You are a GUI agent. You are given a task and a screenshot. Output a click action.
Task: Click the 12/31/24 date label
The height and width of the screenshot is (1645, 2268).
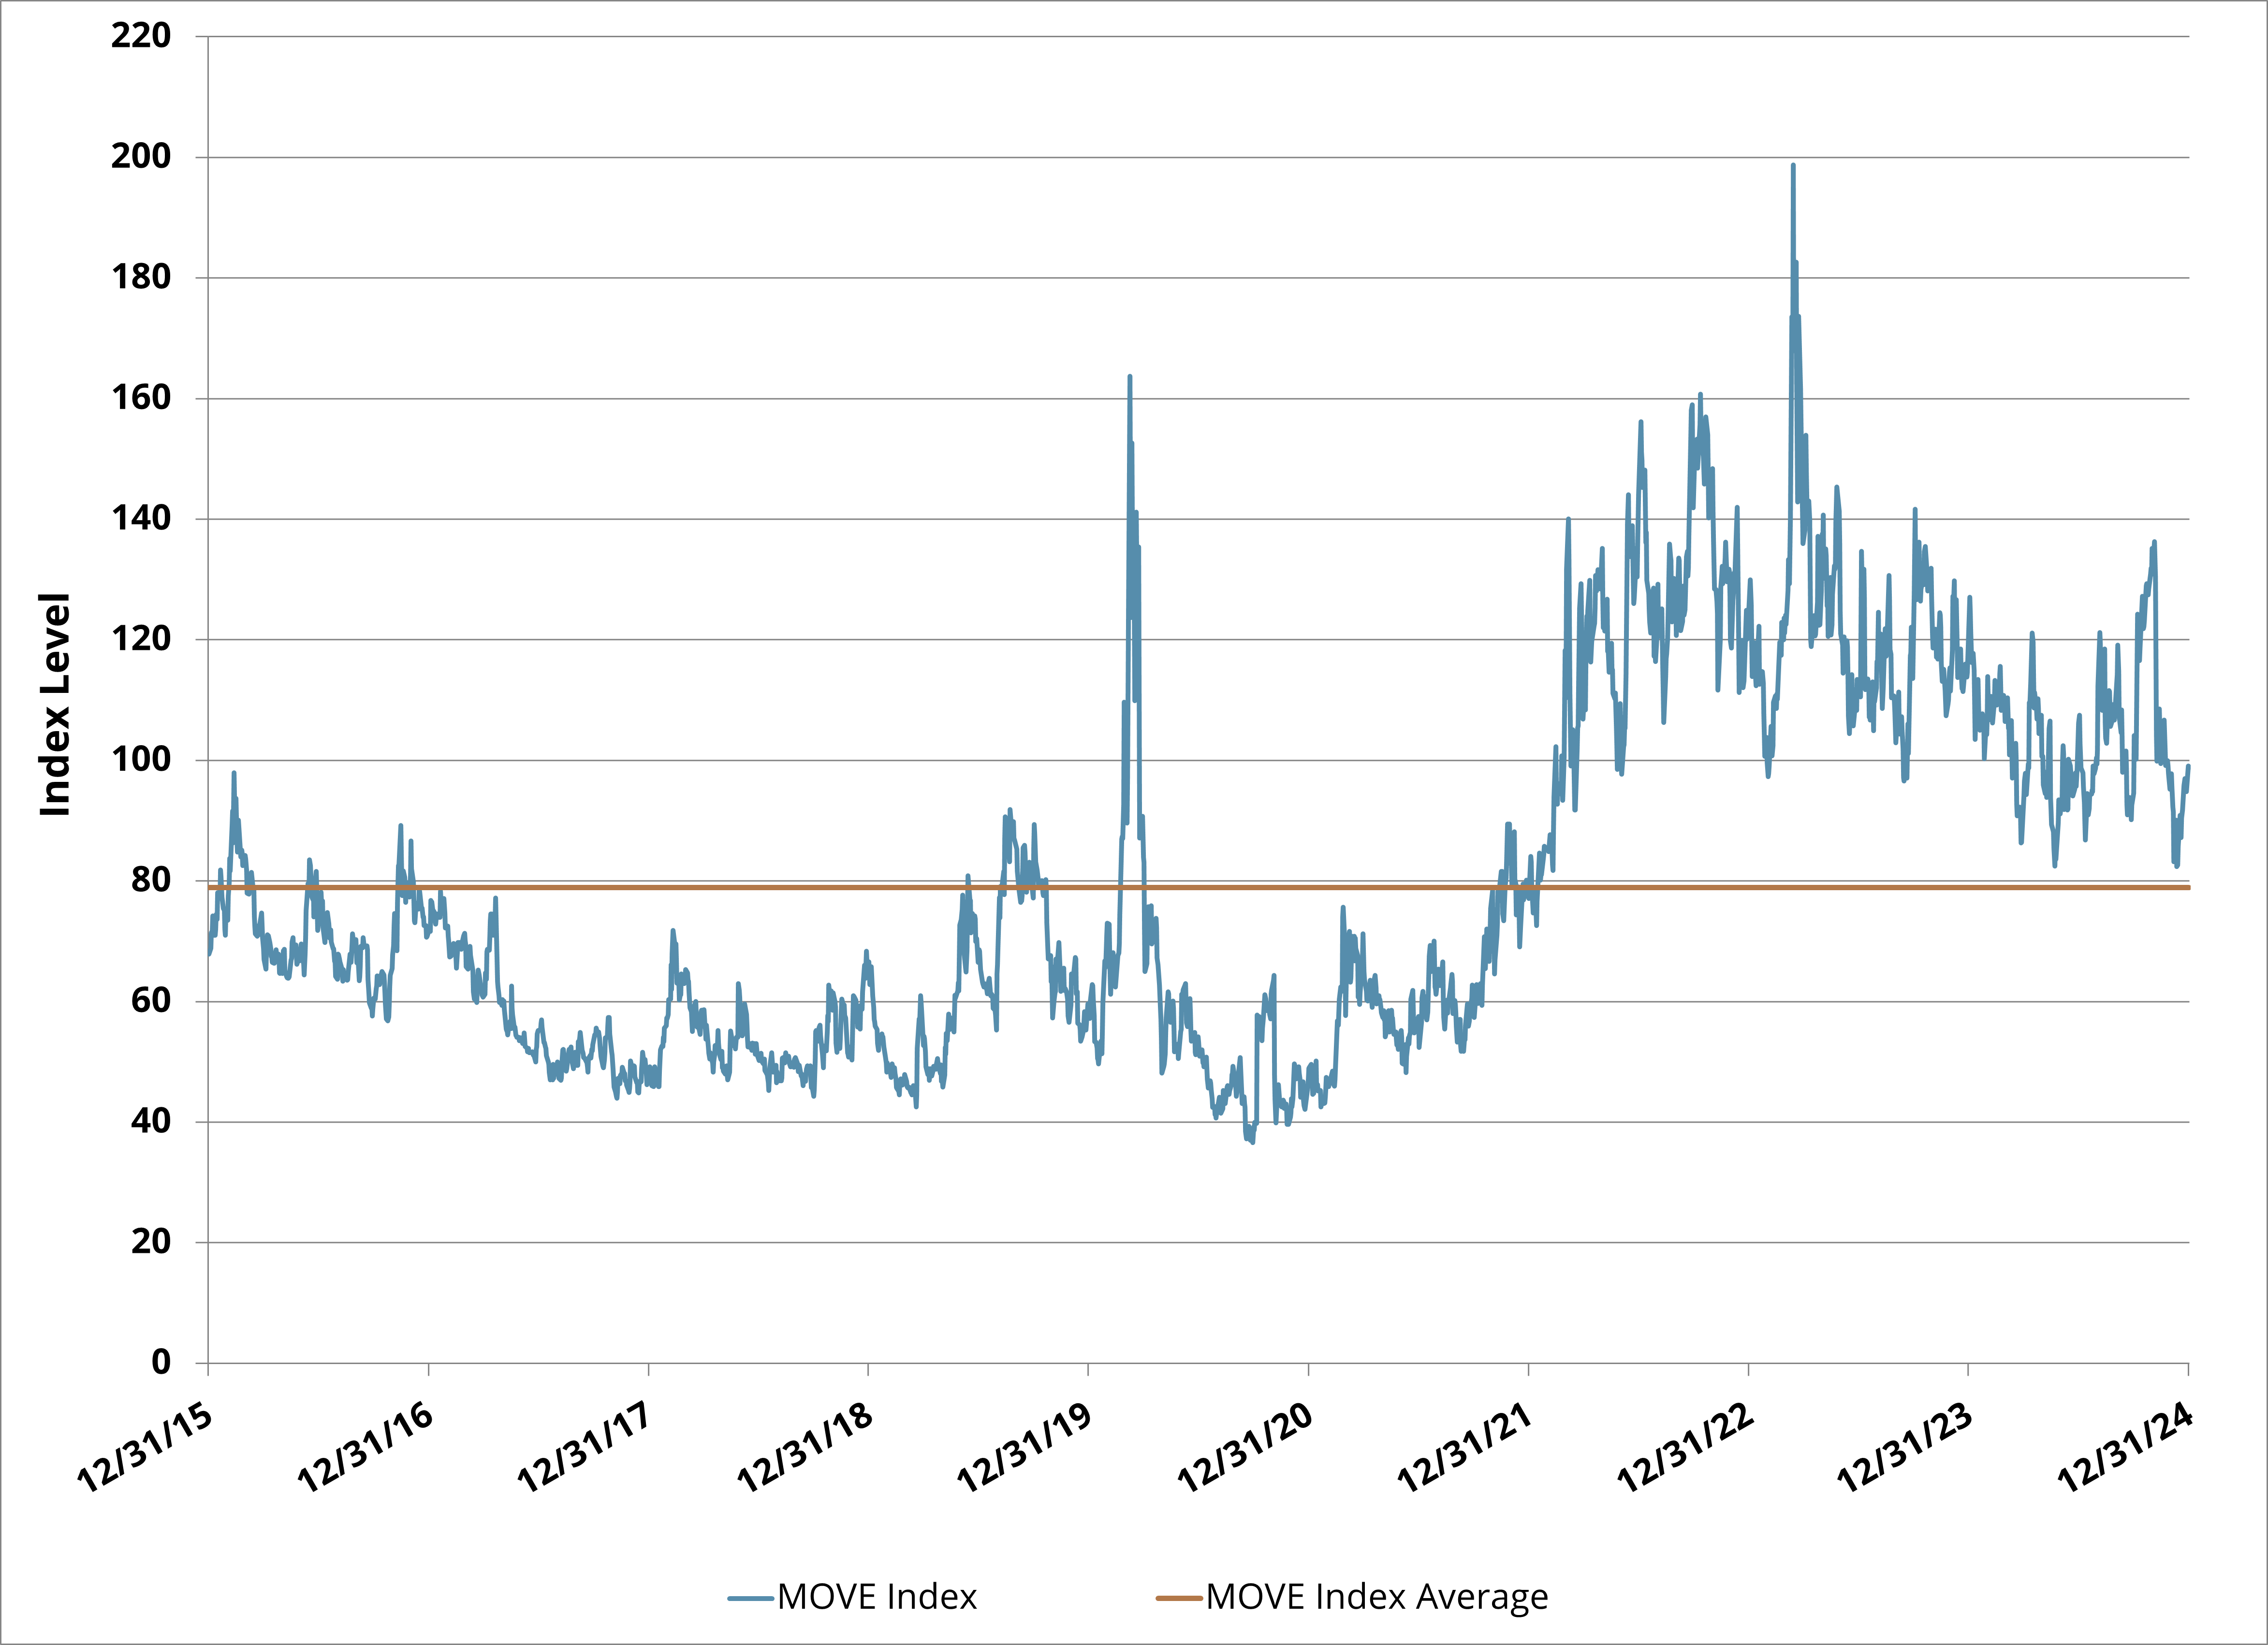[2126, 1448]
